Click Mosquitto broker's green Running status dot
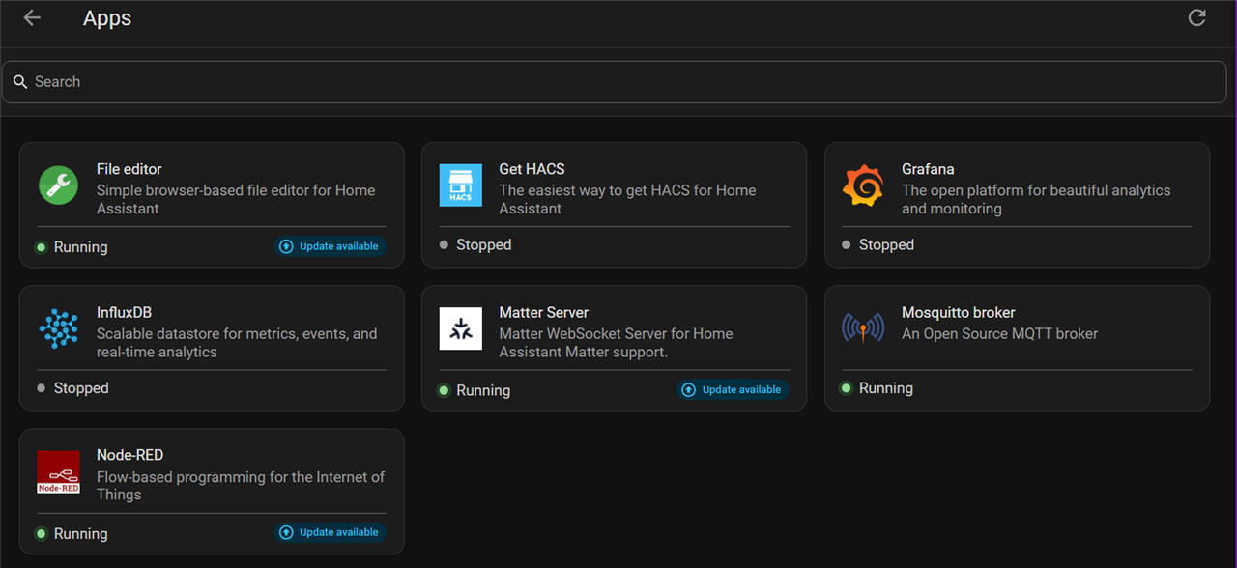Image resolution: width=1237 pixels, height=568 pixels. [x=846, y=388]
